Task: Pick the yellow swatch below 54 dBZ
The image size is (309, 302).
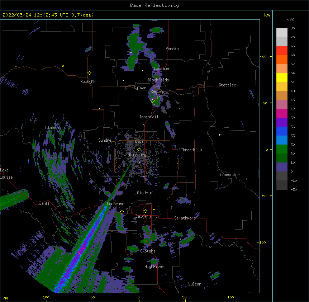Action: (x=282, y=77)
